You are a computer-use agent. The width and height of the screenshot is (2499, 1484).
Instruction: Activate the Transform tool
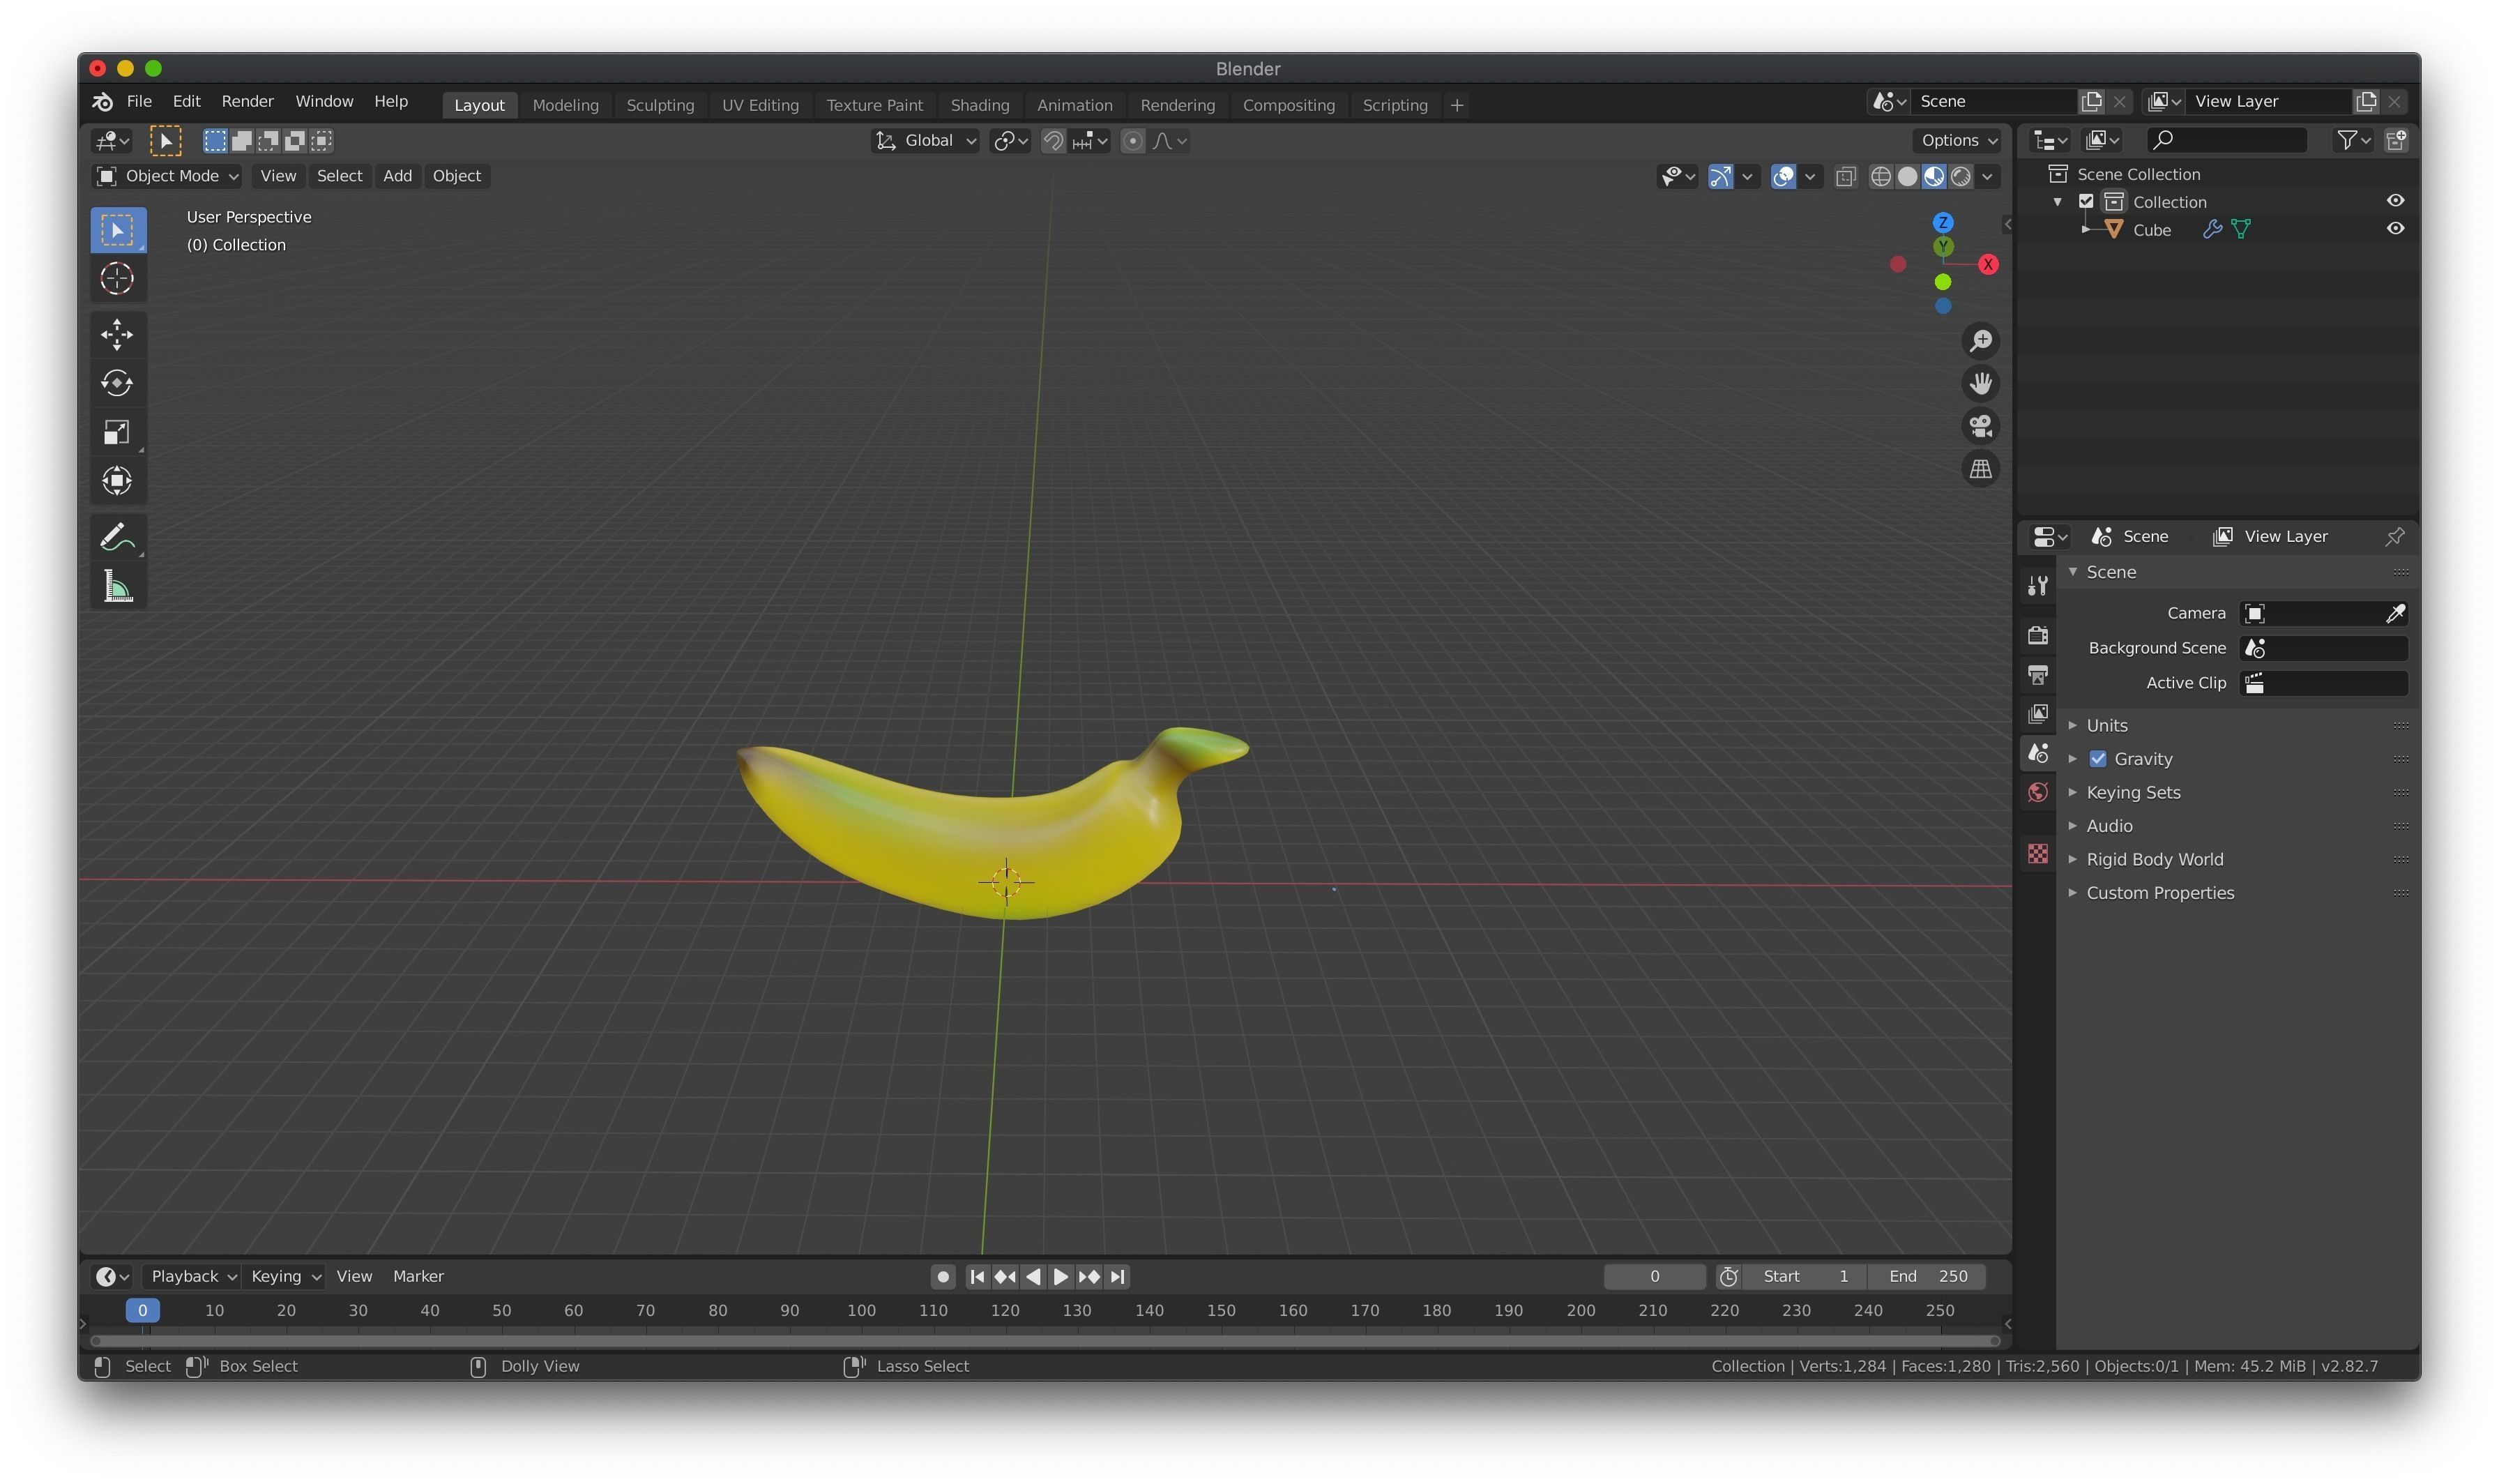click(118, 480)
